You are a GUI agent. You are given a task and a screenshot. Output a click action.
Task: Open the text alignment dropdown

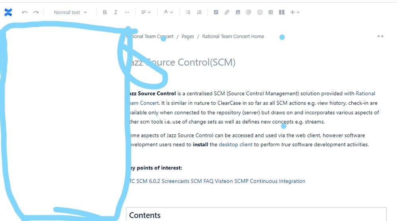pyautogui.click(x=146, y=12)
